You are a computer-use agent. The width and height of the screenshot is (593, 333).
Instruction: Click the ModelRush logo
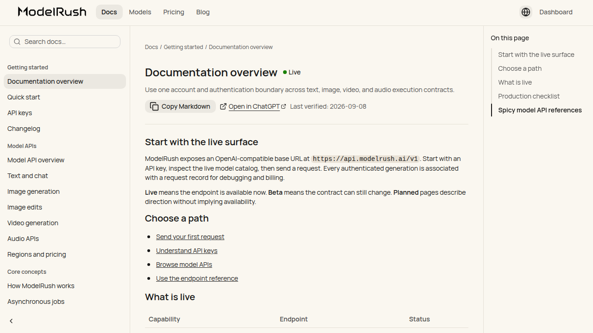[x=52, y=12]
